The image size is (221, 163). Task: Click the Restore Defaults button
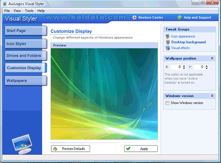coord(70,149)
